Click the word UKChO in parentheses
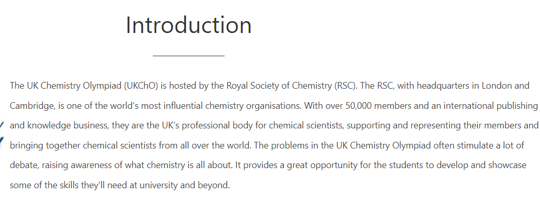540x198 pixels. click(x=141, y=86)
